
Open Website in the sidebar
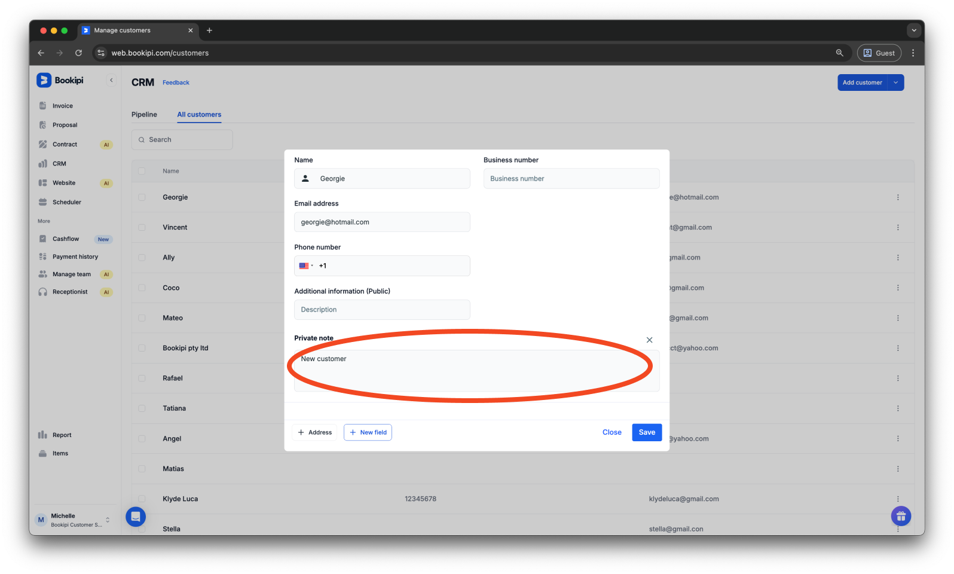[x=64, y=183]
